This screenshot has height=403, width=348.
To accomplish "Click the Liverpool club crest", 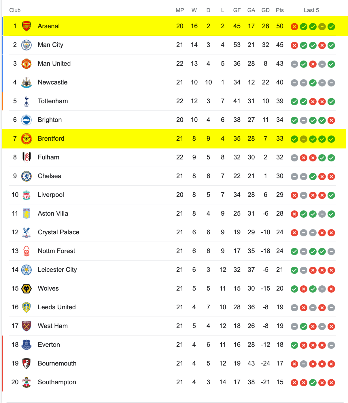I will click(x=27, y=195).
